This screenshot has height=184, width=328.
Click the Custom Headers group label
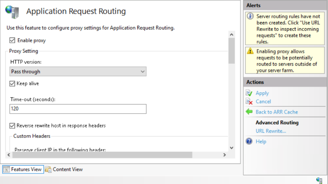pos(32,136)
